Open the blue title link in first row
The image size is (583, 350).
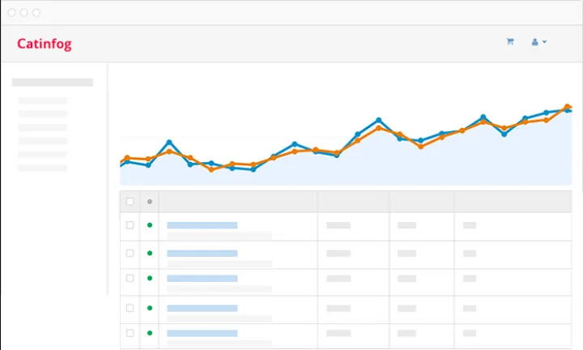pyautogui.click(x=202, y=225)
